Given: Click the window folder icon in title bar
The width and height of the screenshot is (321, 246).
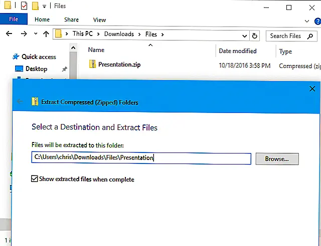Looking at the screenshot, I should coord(8,5).
